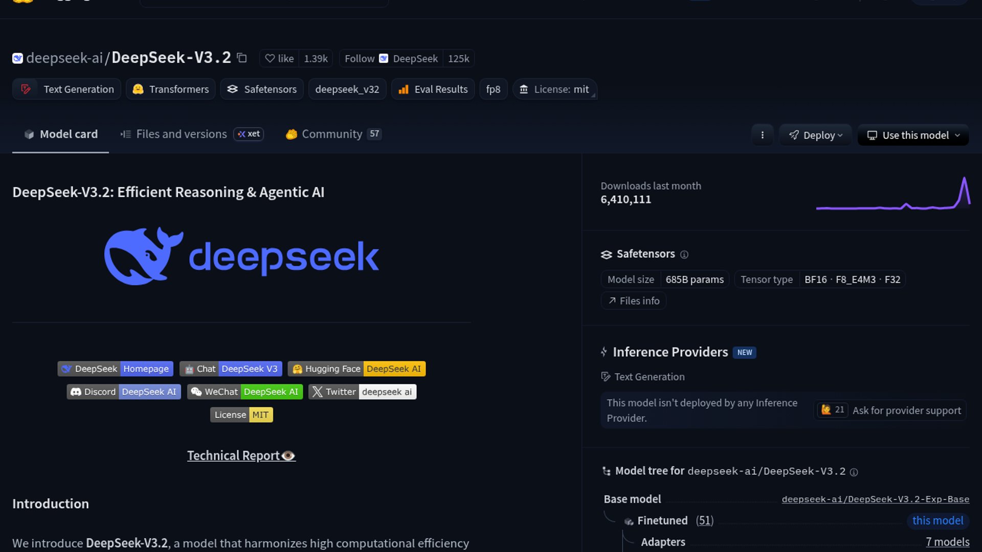Click the Discord DeepSeek AI badge
The height and width of the screenshot is (552, 982).
click(x=123, y=392)
